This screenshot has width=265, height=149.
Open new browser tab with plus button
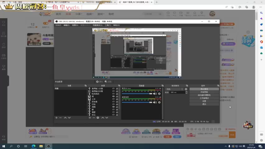(157, 2)
